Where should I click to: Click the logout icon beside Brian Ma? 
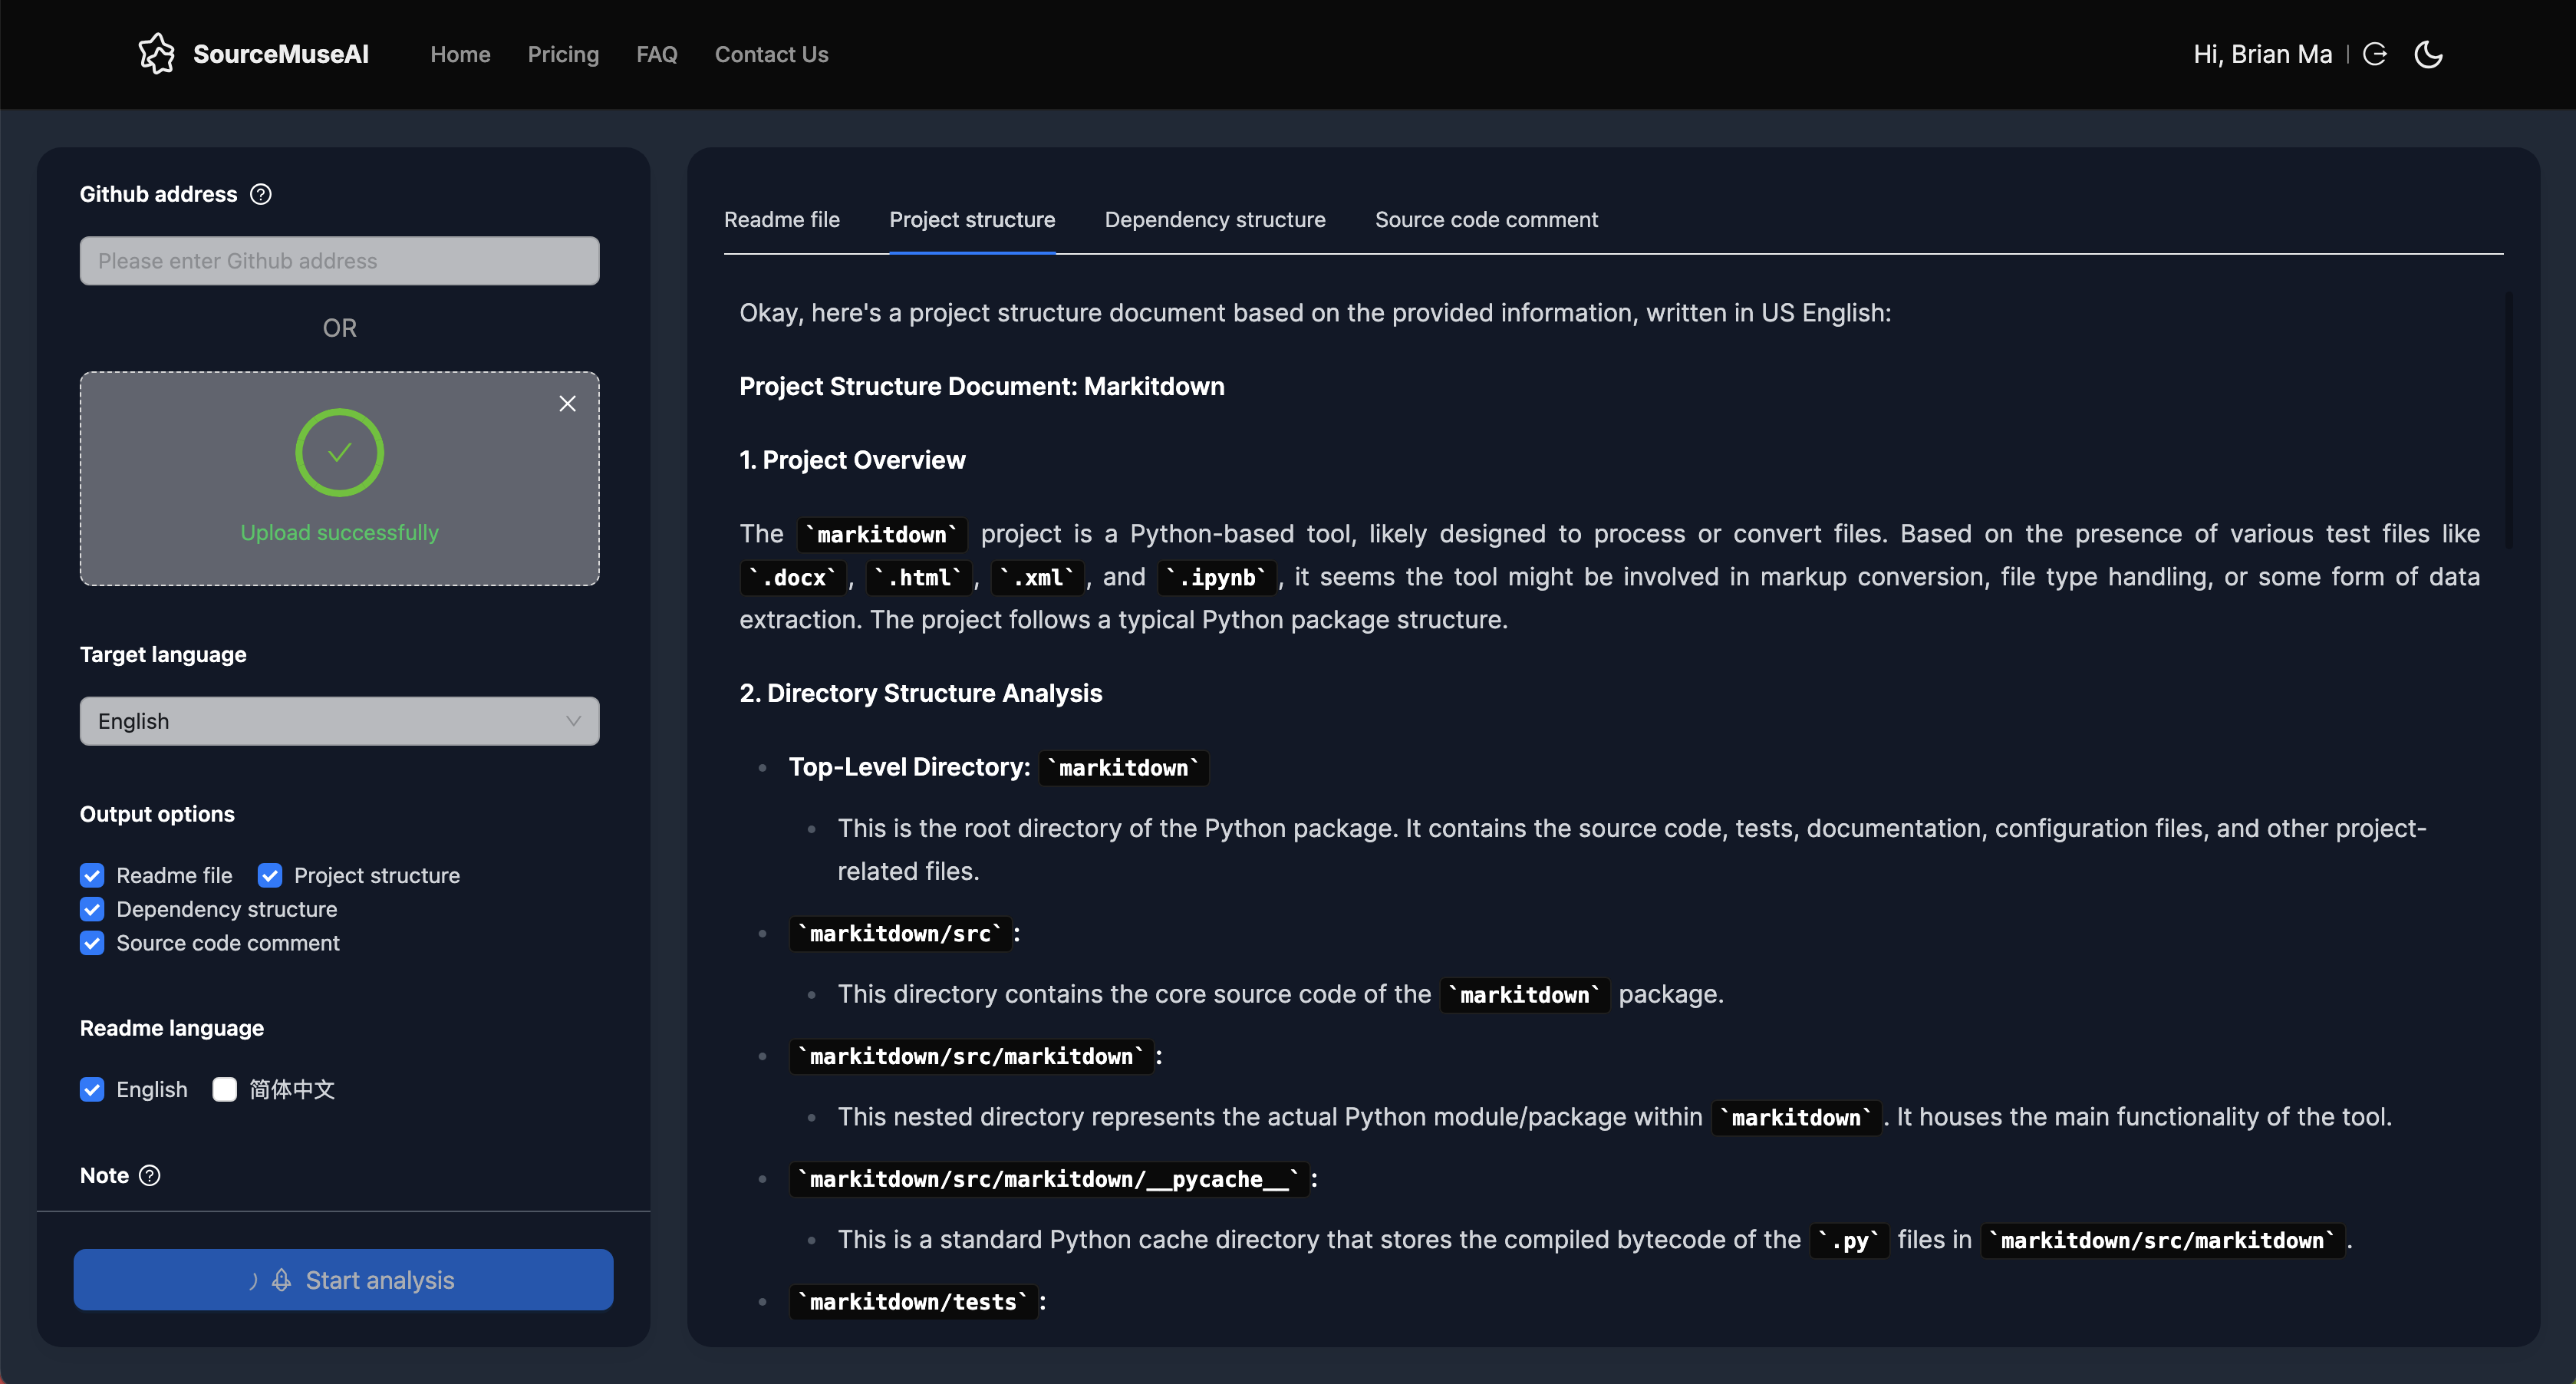coord(2376,54)
